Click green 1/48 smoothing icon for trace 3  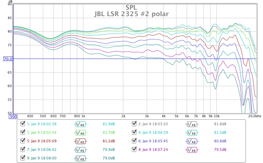(81, 133)
